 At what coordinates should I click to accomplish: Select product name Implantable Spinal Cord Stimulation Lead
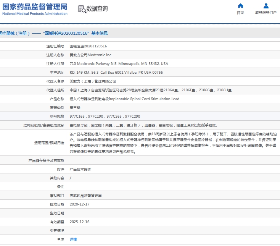[x=124, y=99]
